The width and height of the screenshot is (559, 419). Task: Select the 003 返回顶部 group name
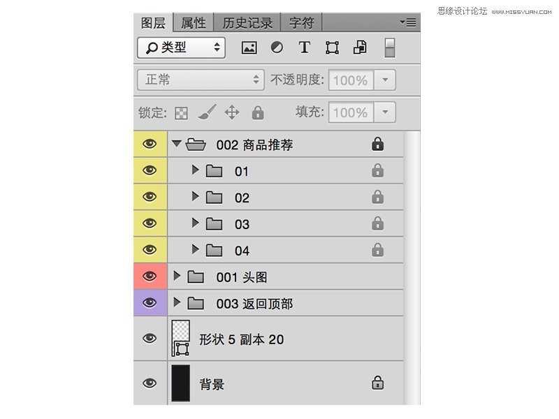[254, 304]
